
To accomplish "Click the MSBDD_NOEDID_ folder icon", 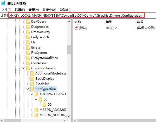I will click(x=36, y=115).
